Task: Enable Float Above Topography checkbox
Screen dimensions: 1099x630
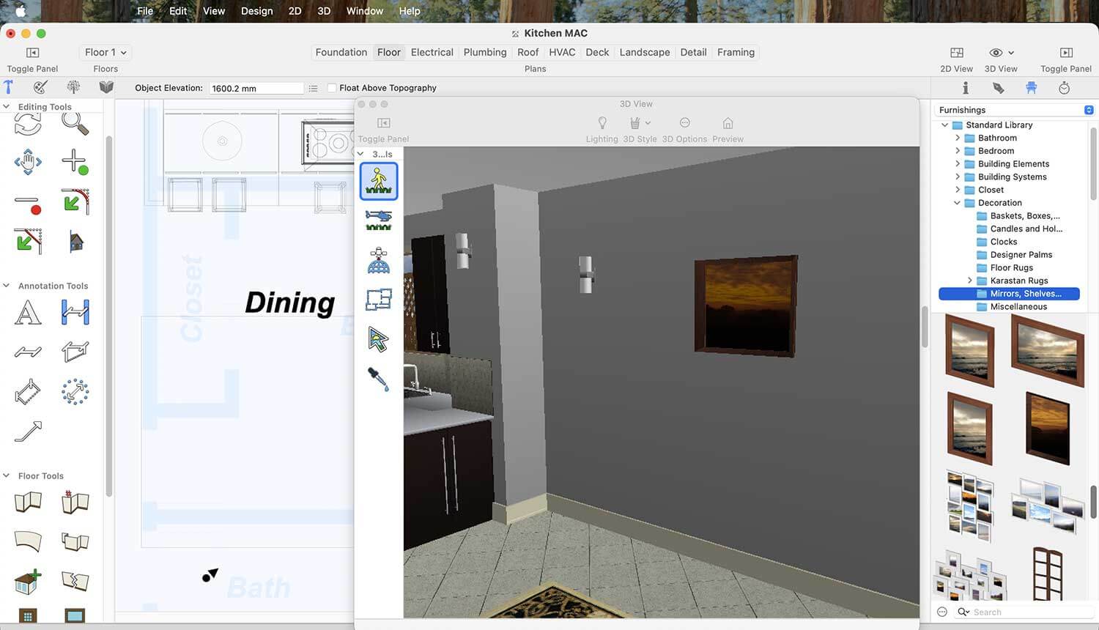Action: (x=332, y=88)
